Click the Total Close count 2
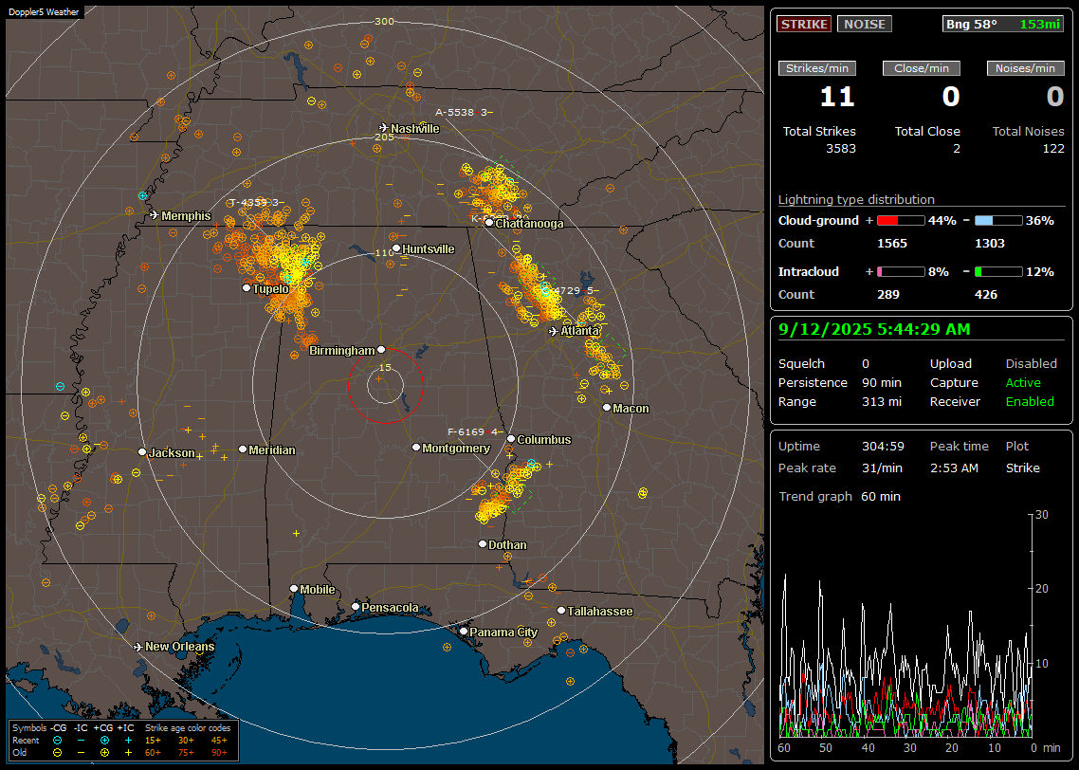 pyautogui.click(x=957, y=149)
